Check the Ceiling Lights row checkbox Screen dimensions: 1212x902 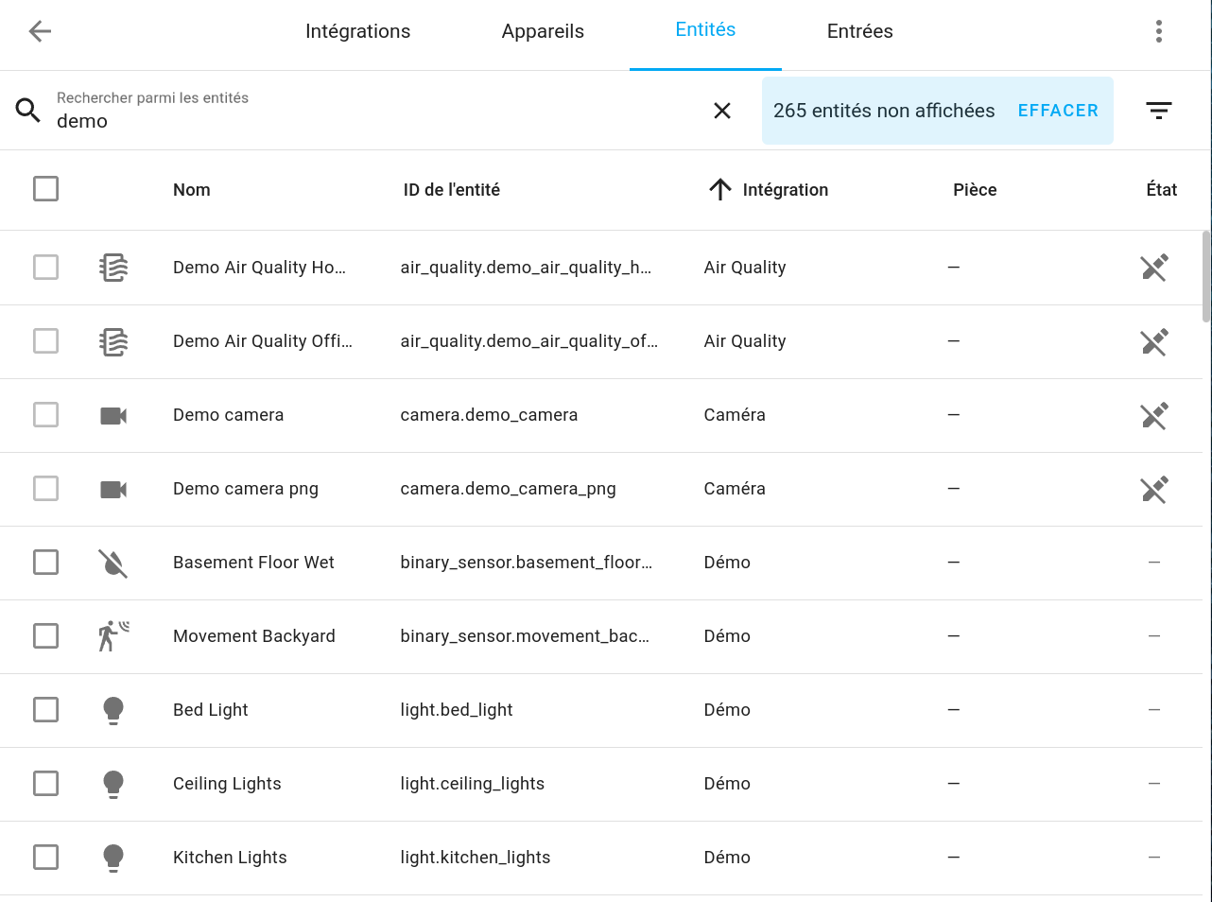pos(45,784)
